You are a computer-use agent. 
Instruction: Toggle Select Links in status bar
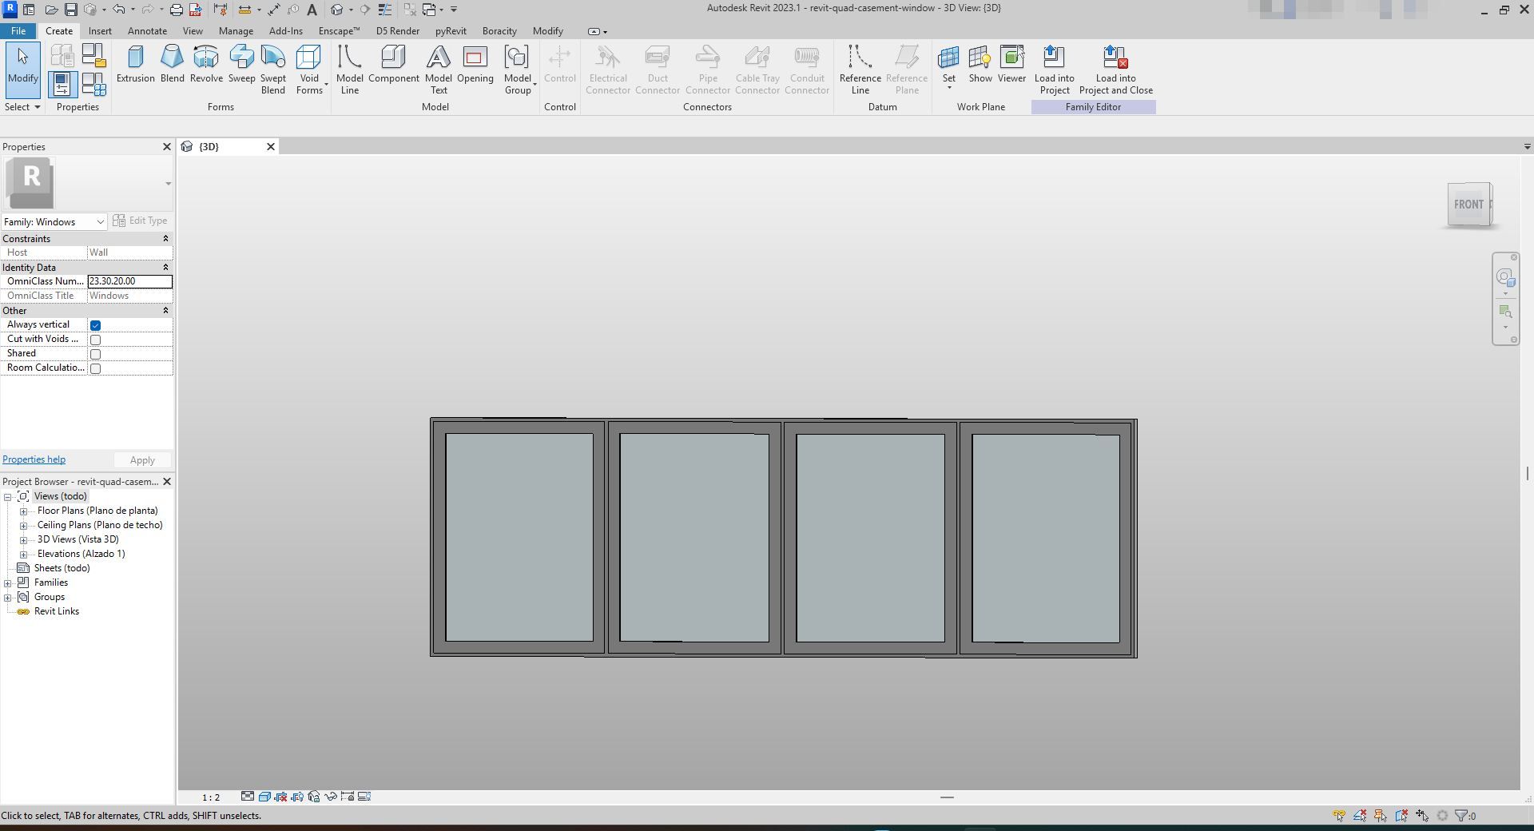[x=1339, y=816]
